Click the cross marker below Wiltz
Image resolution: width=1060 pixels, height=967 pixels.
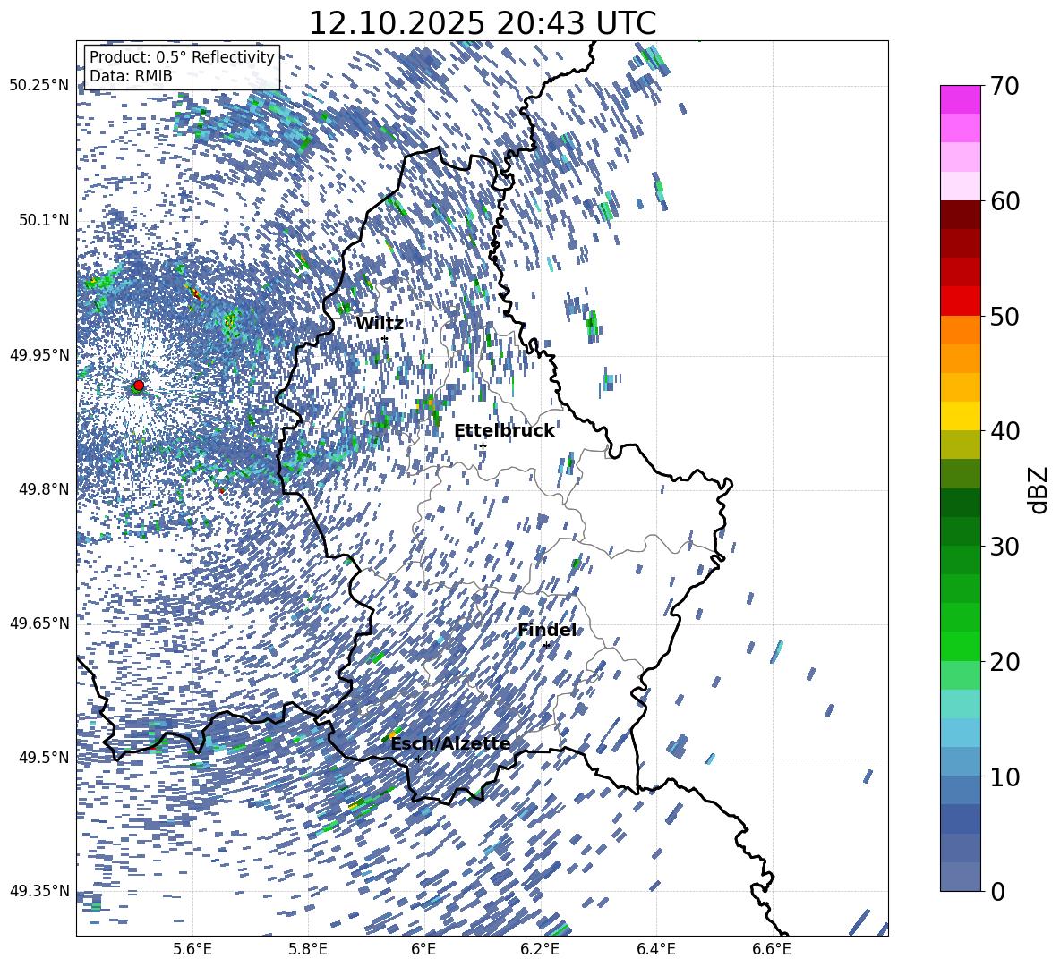click(385, 338)
